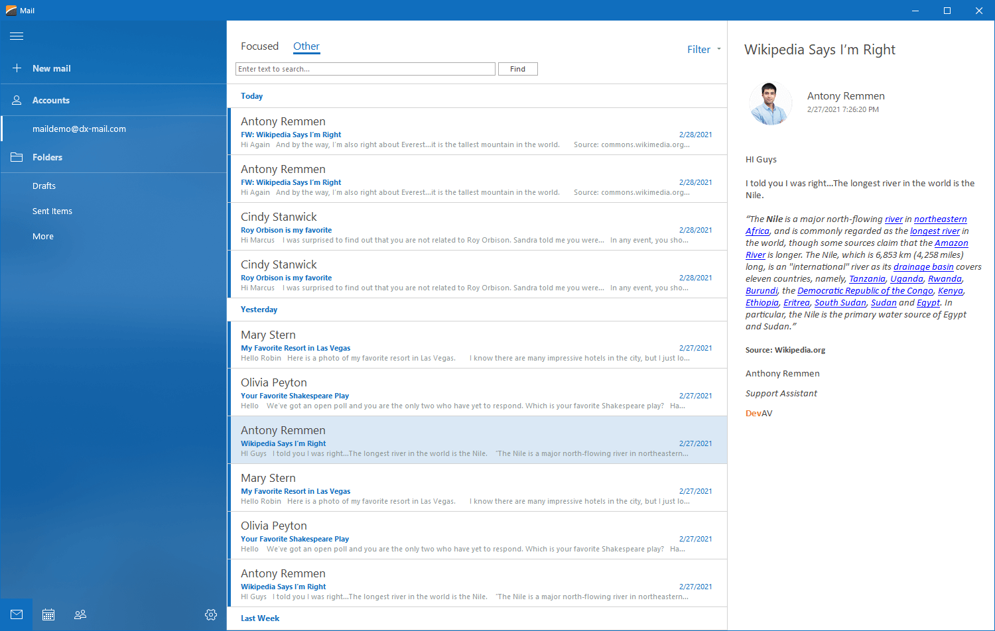Open the Accounts section icon
This screenshot has width=995, height=631.
point(16,100)
